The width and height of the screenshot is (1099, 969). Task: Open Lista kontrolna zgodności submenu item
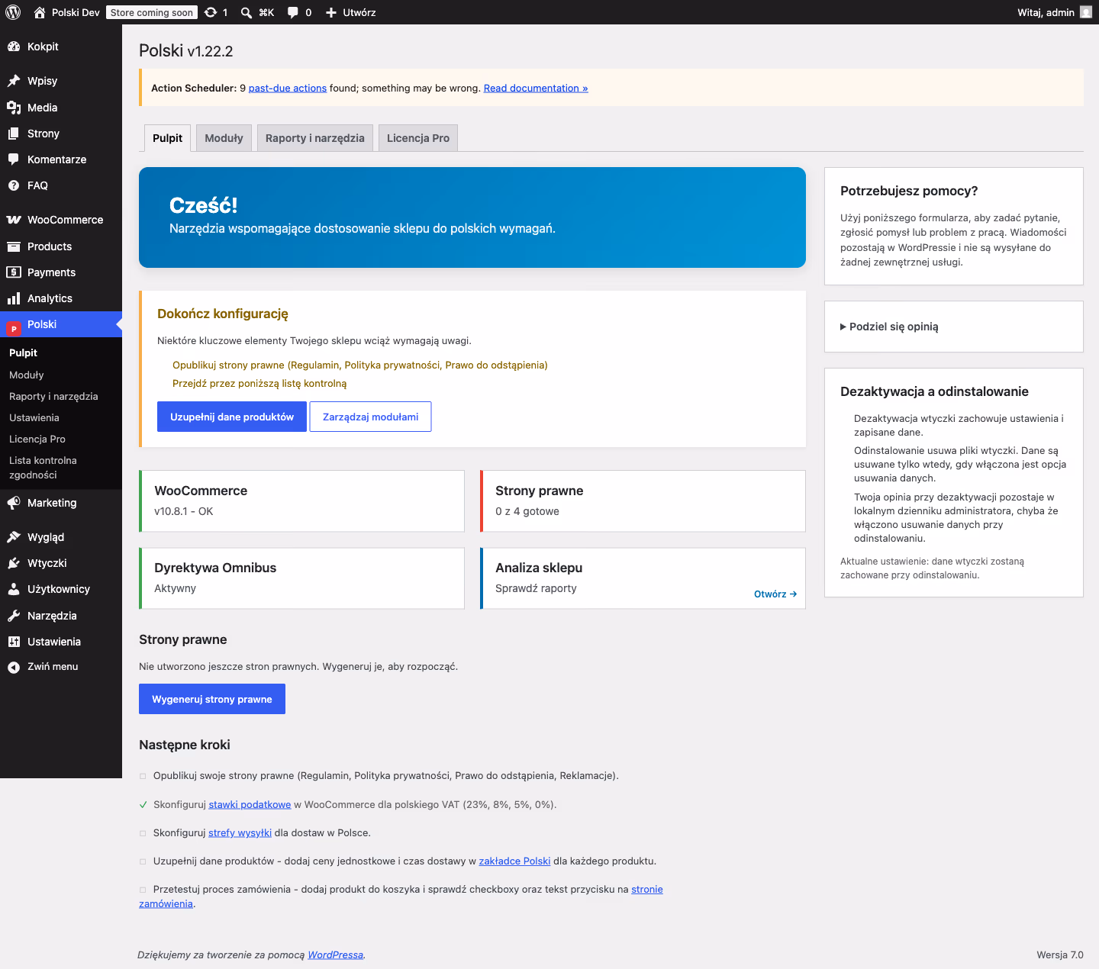coord(43,468)
